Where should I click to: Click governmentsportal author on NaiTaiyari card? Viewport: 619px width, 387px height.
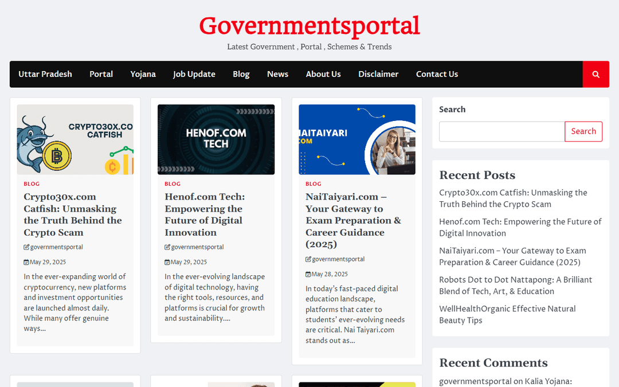(338, 259)
